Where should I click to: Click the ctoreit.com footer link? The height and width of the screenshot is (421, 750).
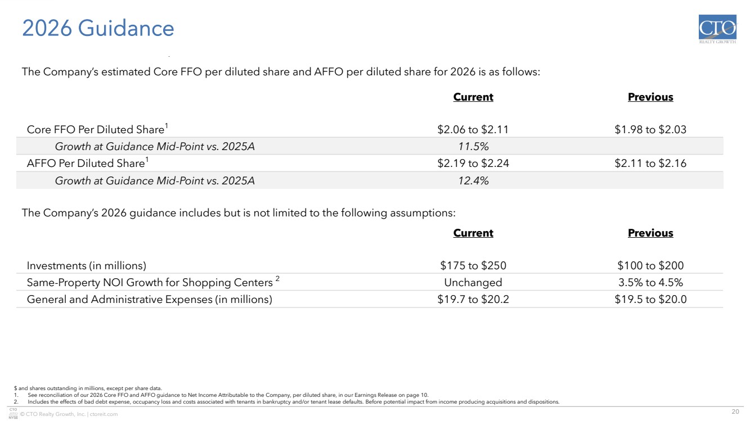click(x=102, y=414)
